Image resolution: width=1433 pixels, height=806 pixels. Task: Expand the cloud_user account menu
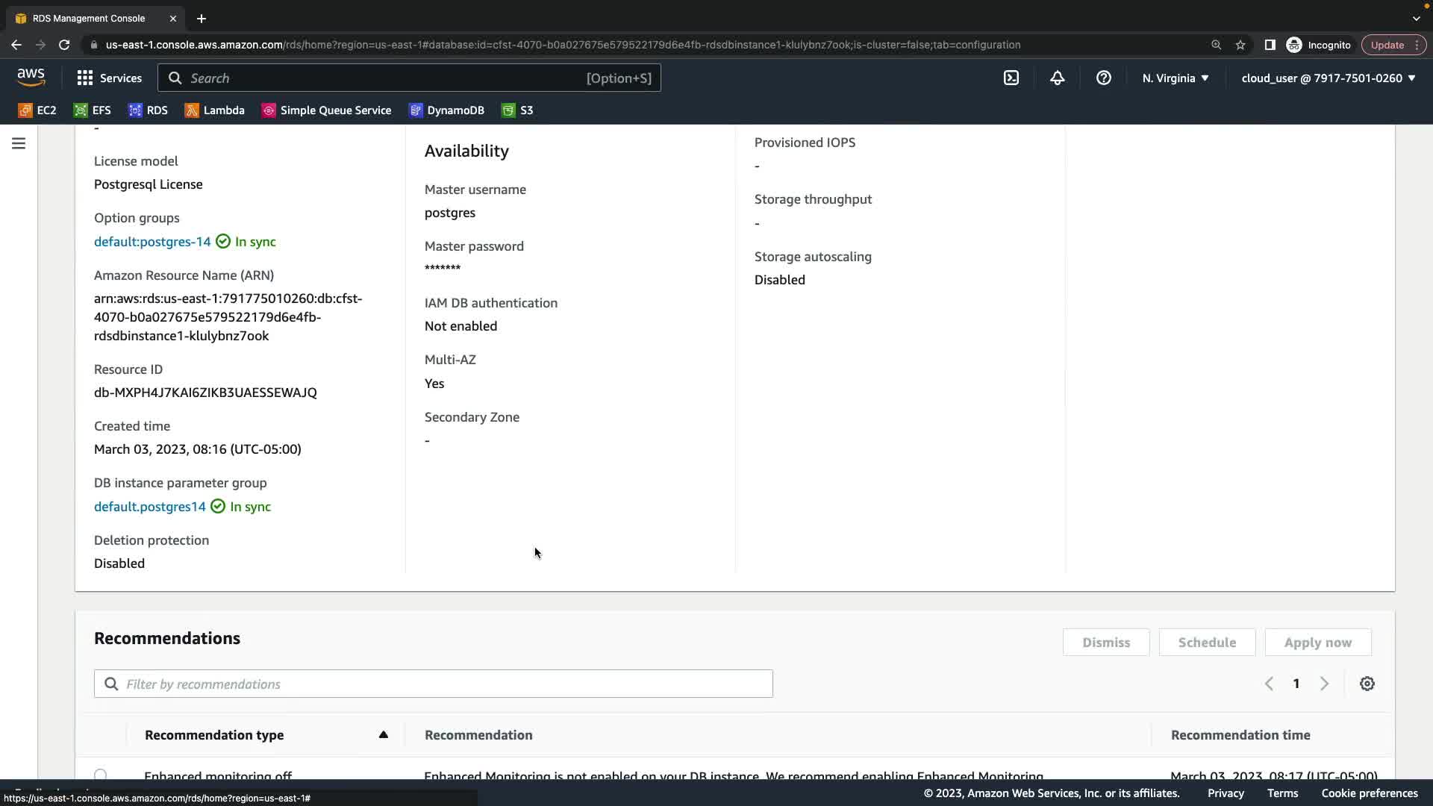point(1328,78)
